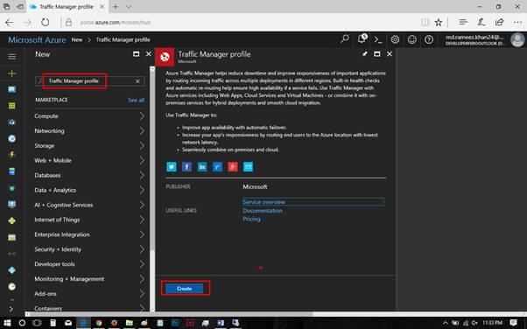Expand Internet of Things category

tap(89, 220)
